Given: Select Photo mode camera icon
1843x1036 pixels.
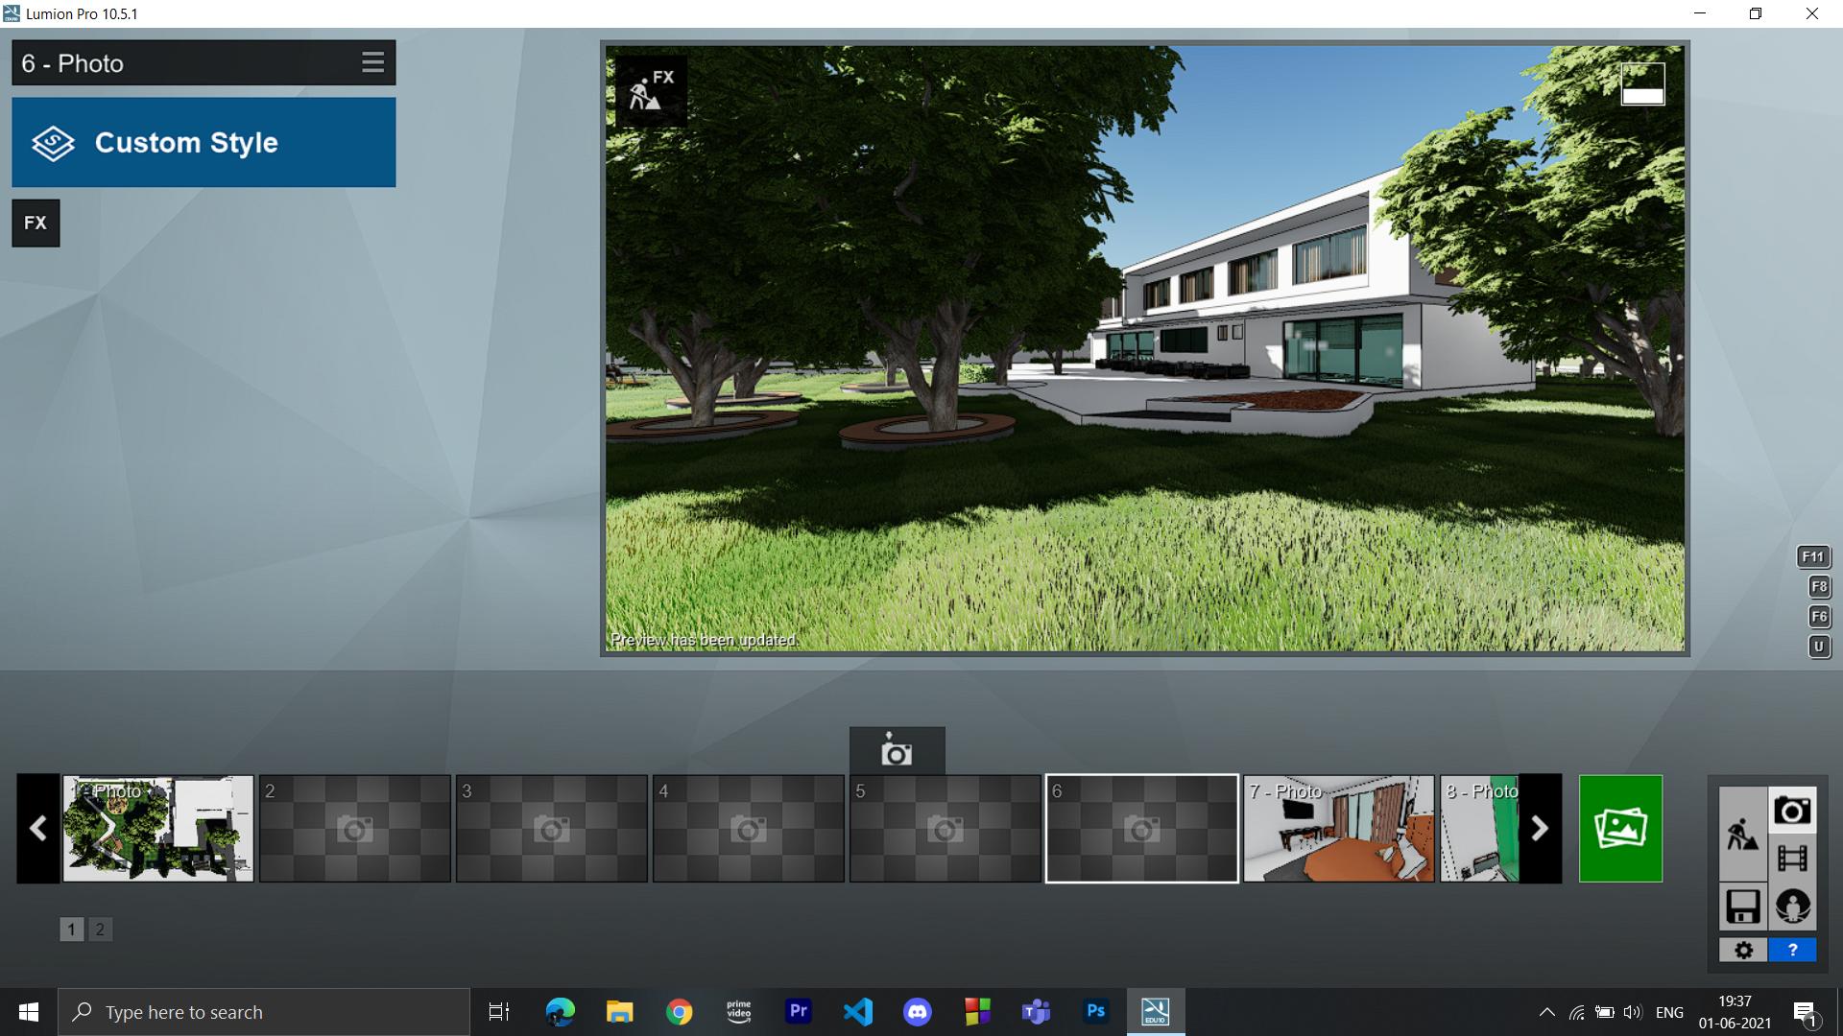Looking at the screenshot, I should click(1792, 811).
